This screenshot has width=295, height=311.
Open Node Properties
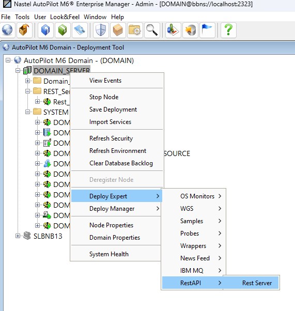(116, 225)
